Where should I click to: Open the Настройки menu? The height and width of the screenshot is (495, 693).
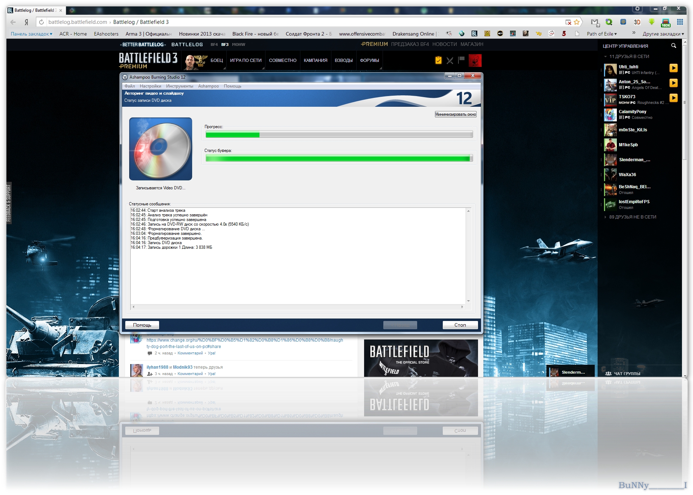[x=150, y=86]
